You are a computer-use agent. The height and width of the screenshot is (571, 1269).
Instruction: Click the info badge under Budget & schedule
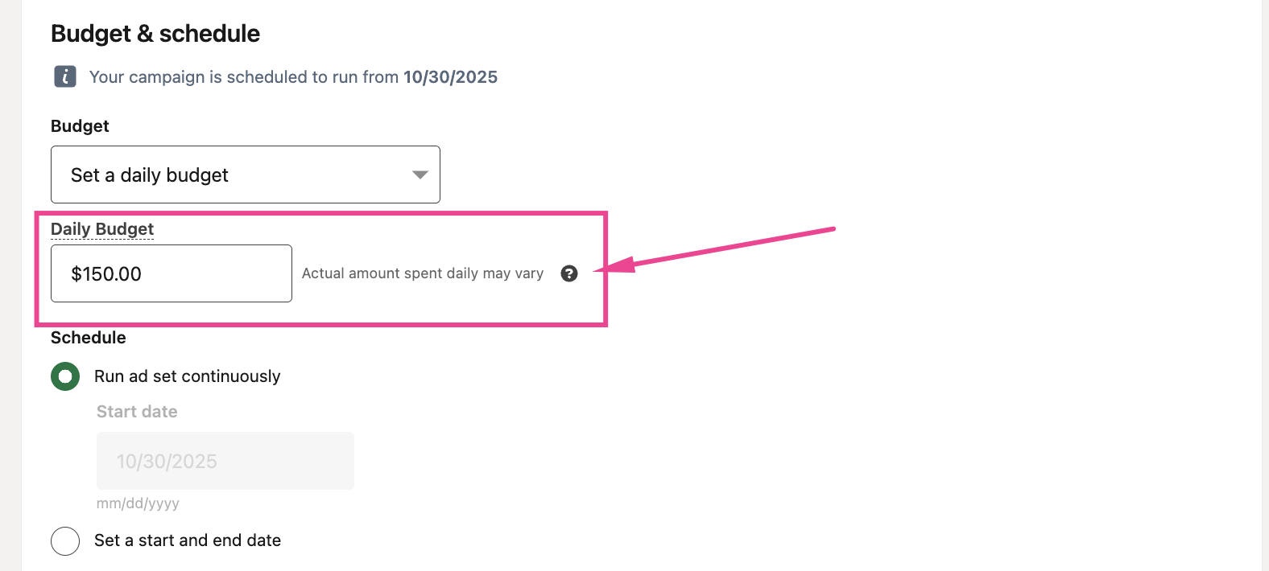64,76
